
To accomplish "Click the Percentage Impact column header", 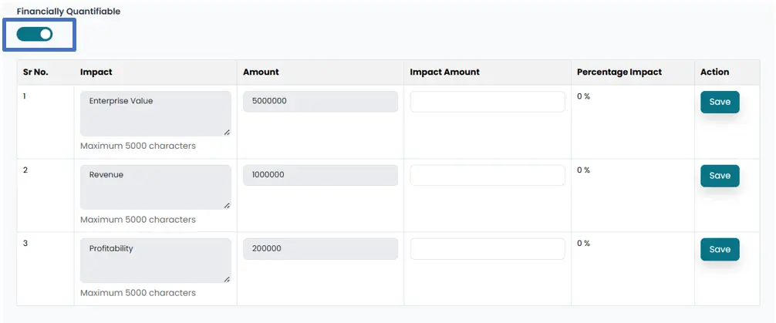I will 619,72.
